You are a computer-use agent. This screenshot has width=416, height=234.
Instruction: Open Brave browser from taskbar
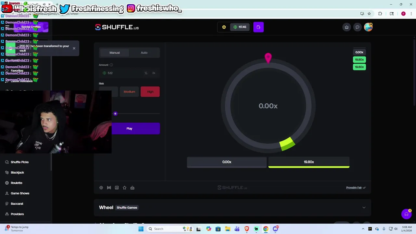coord(247,229)
